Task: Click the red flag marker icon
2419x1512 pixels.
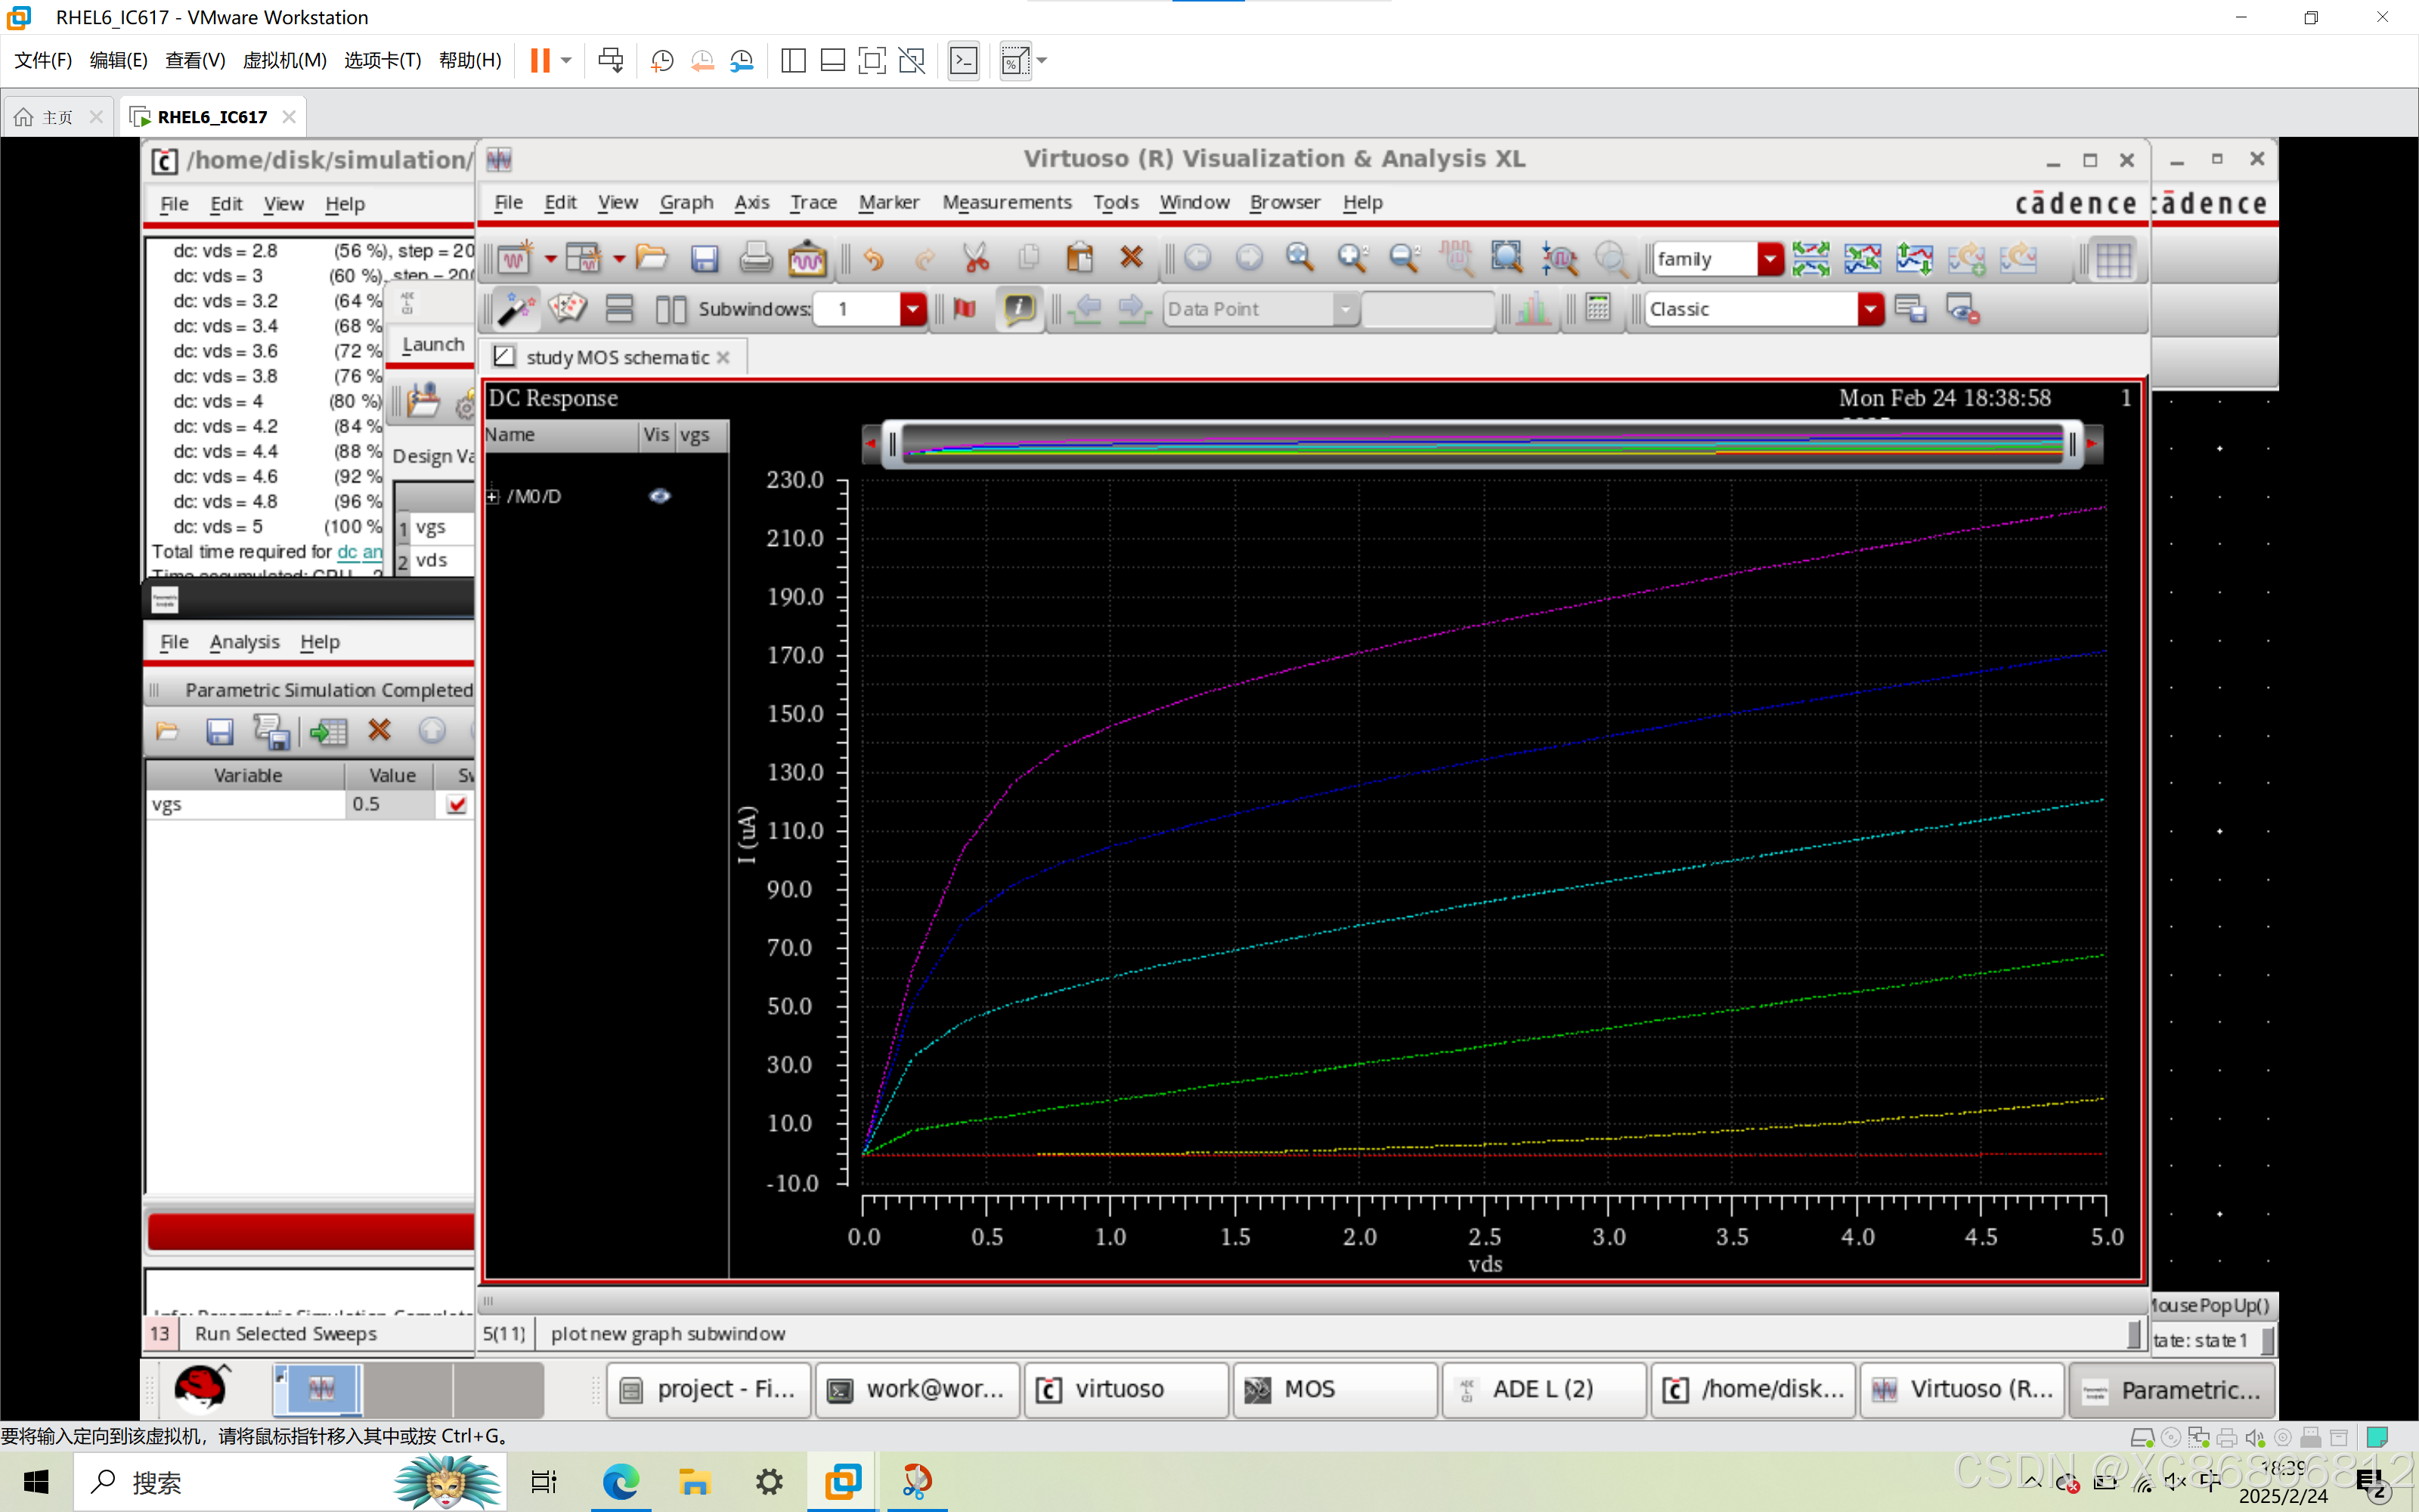Action: click(x=965, y=309)
